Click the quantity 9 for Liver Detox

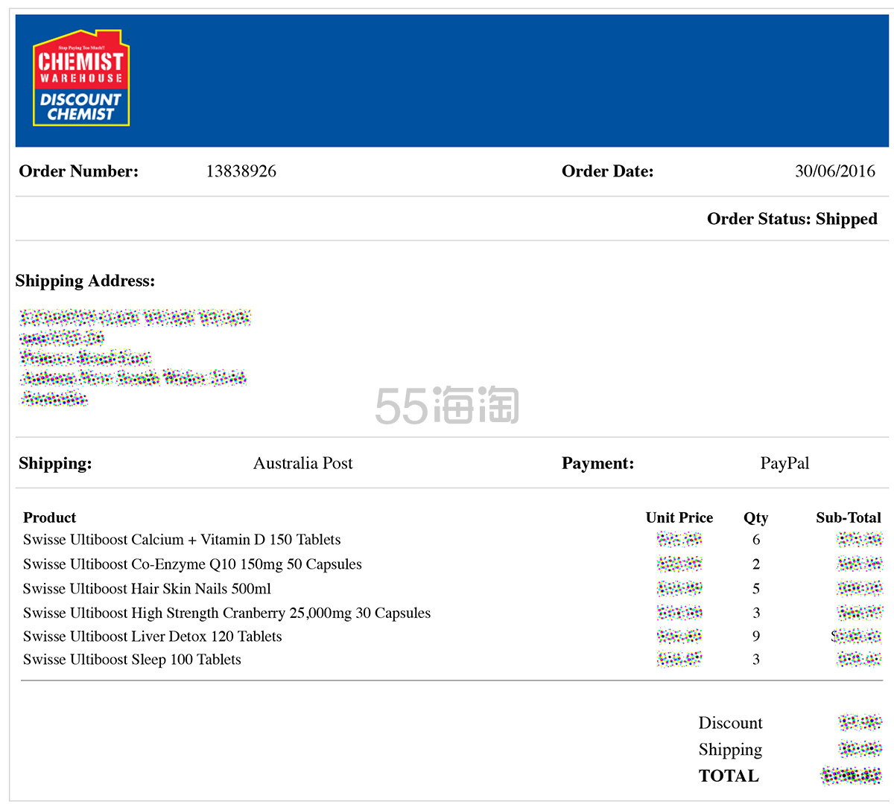pyautogui.click(x=756, y=637)
